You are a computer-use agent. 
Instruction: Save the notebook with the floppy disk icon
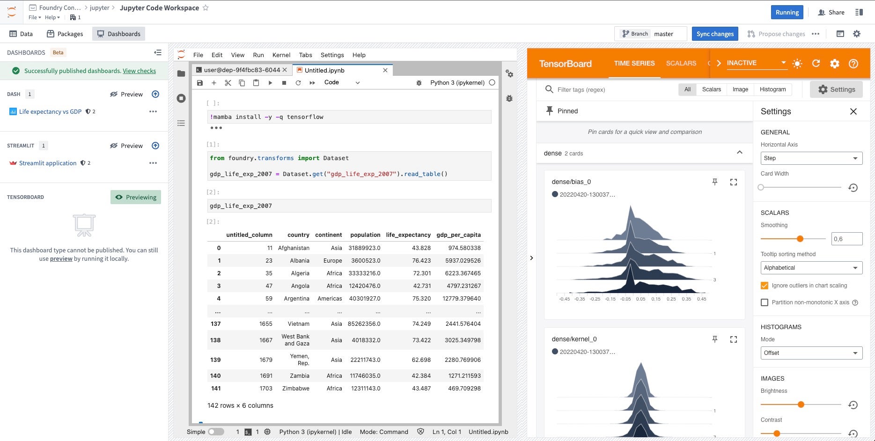(x=200, y=83)
